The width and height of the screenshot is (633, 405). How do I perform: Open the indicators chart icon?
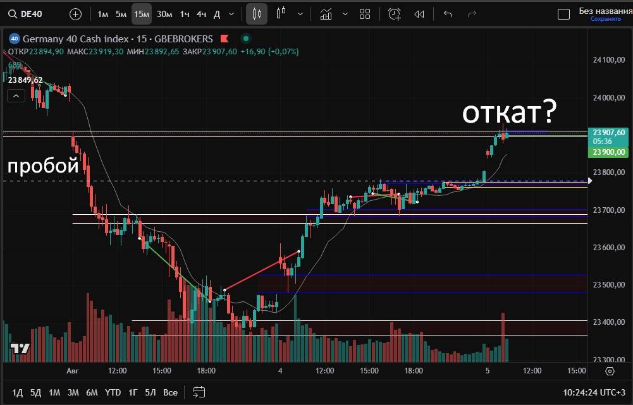[326, 14]
